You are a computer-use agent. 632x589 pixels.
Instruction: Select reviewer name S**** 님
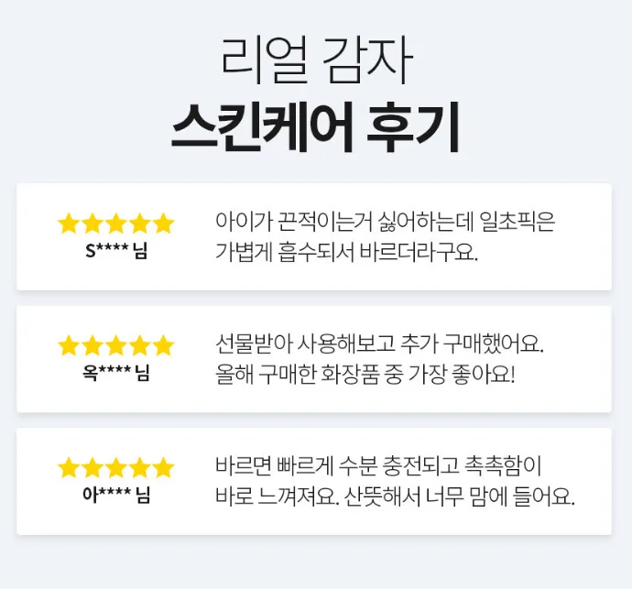click(116, 251)
